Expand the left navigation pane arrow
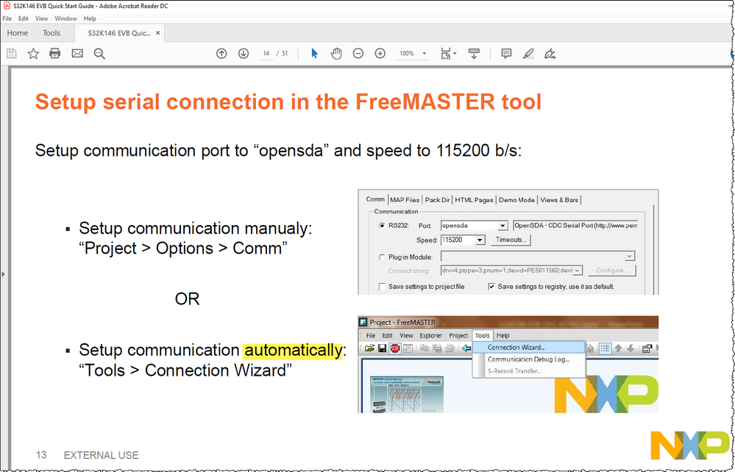This screenshot has height=472, width=735. (4, 273)
